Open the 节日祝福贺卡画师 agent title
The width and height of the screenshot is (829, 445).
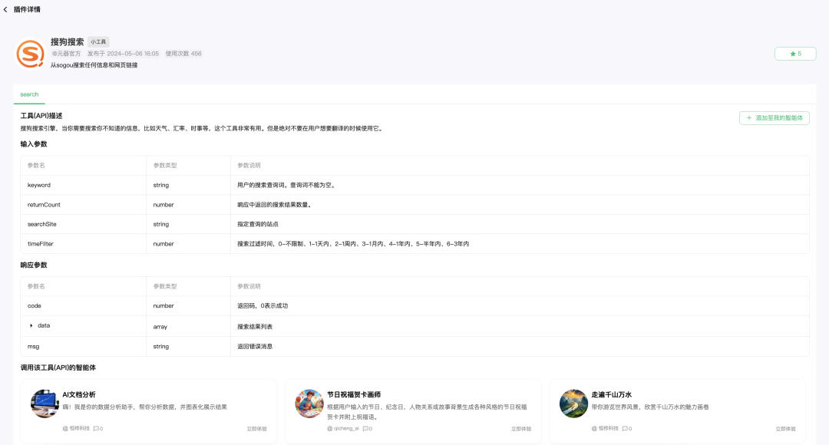(354, 394)
